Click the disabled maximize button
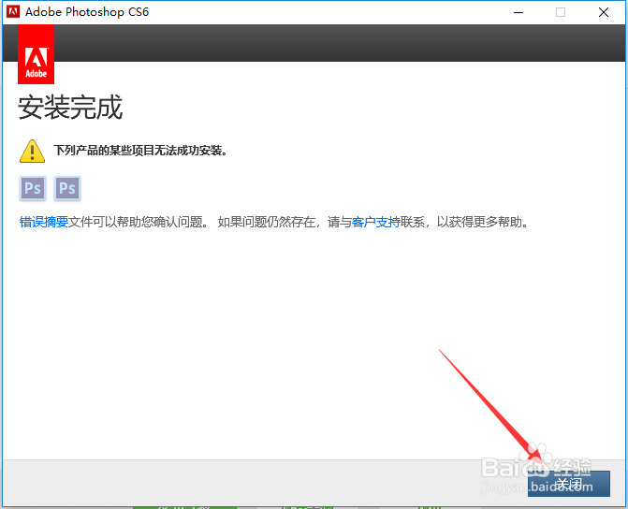The image size is (628, 509). click(561, 12)
